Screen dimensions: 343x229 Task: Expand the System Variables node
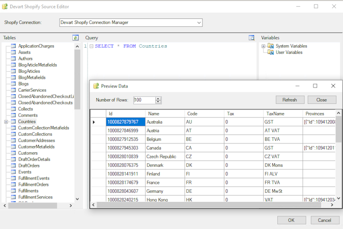(x=264, y=46)
